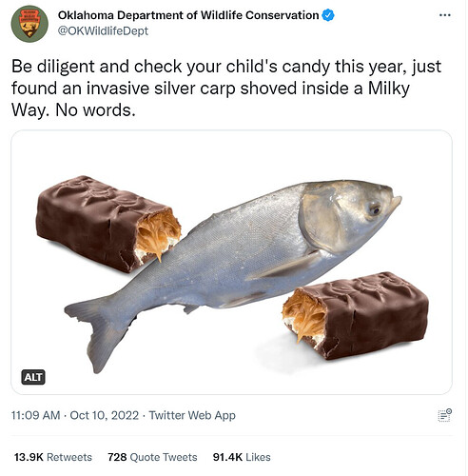The width and height of the screenshot is (468, 476).
Task: View the 91.4K Likes list
Action: 242,457
